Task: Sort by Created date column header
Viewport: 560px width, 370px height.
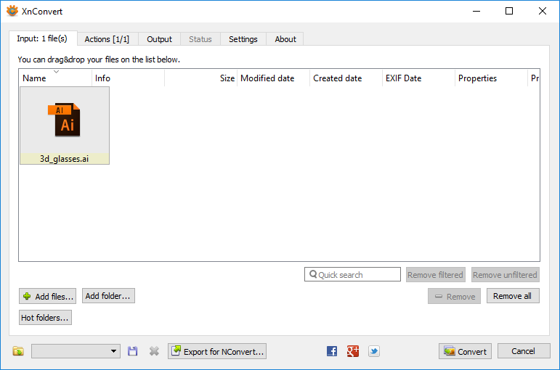Action: pyautogui.click(x=346, y=78)
